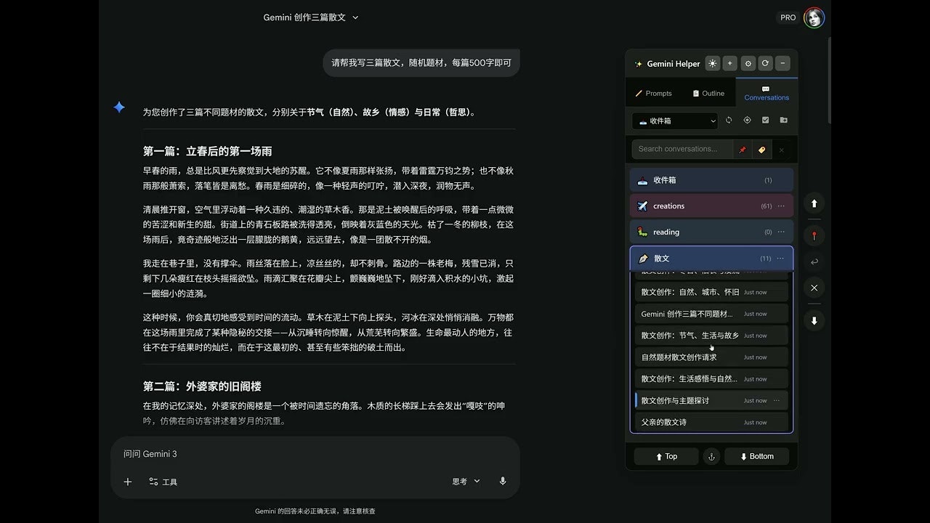Click the floating return arrow button
Screen dimensions: 930x523
814,262
